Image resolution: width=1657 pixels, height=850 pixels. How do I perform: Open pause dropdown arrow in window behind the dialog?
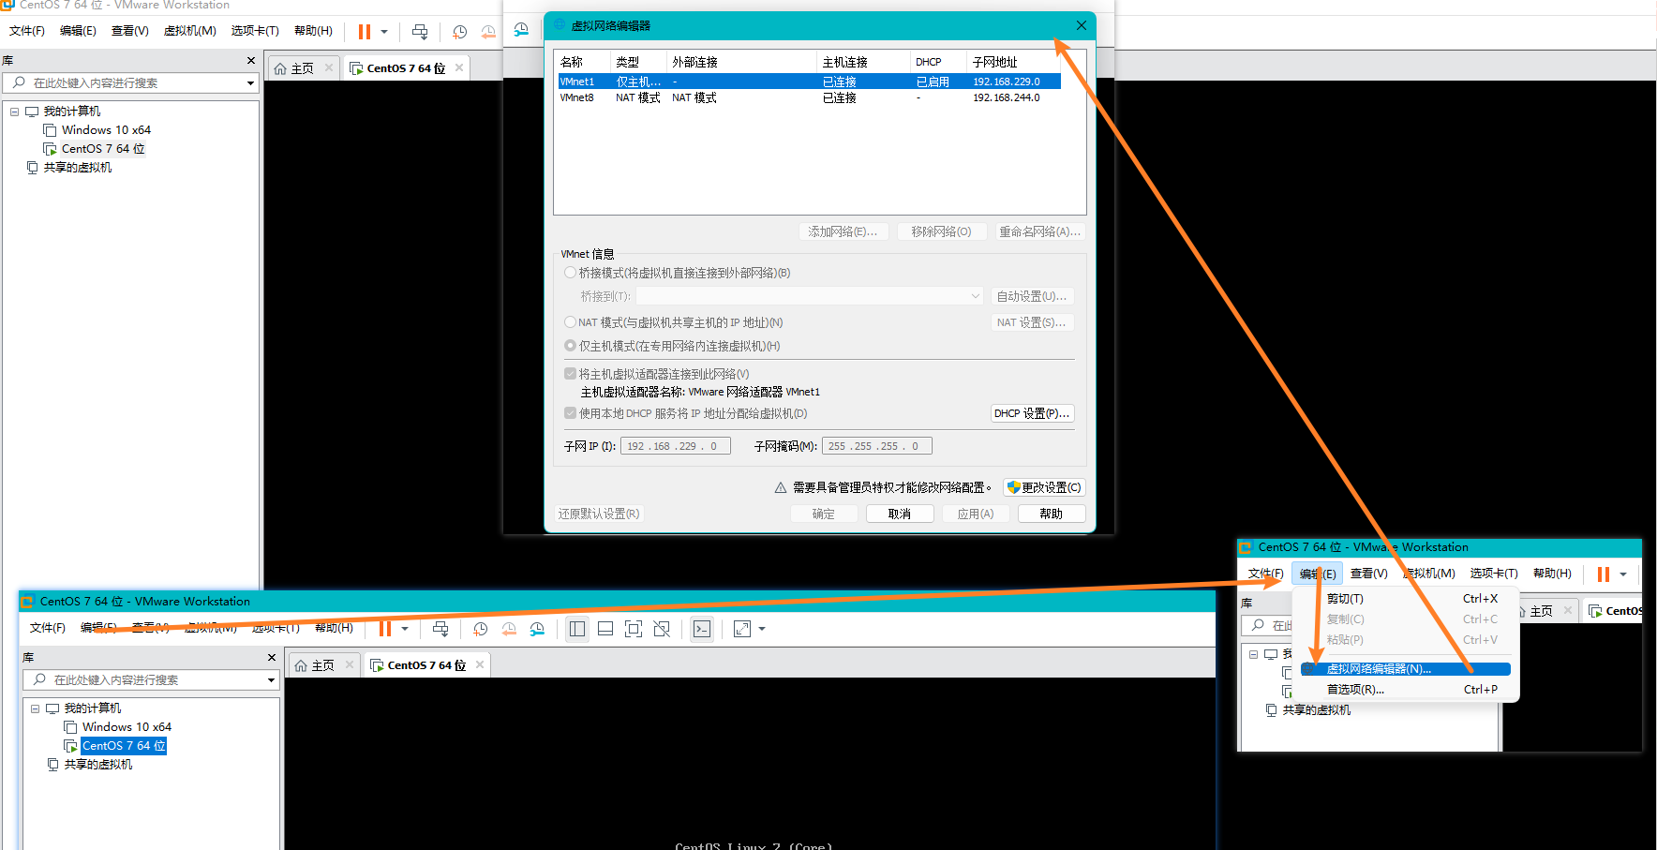[384, 32]
